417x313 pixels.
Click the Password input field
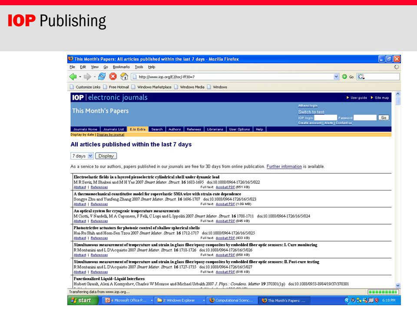point(365,118)
